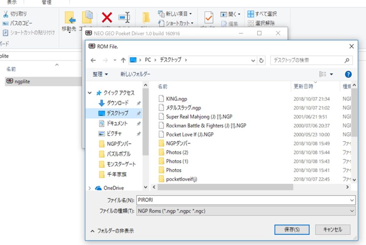366x245 pixels.
Task: Click the Rename icon in Explorer ribbon
Action: (124, 17)
